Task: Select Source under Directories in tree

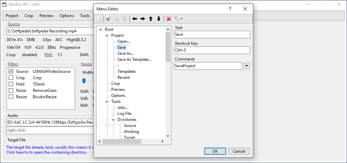Action: pos(130,126)
